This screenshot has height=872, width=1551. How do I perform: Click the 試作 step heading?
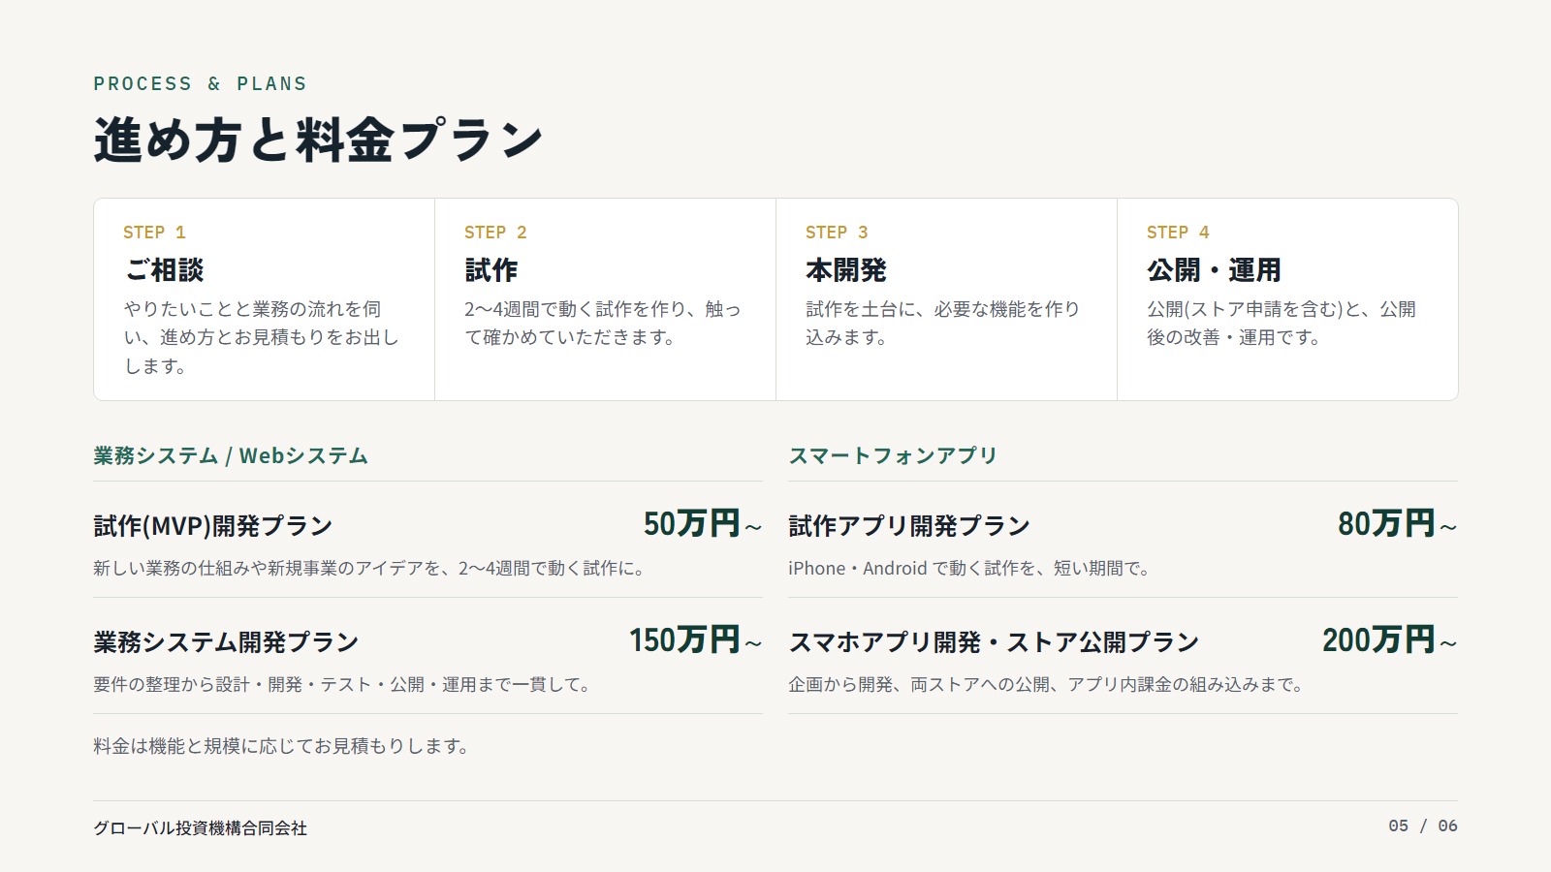491,270
